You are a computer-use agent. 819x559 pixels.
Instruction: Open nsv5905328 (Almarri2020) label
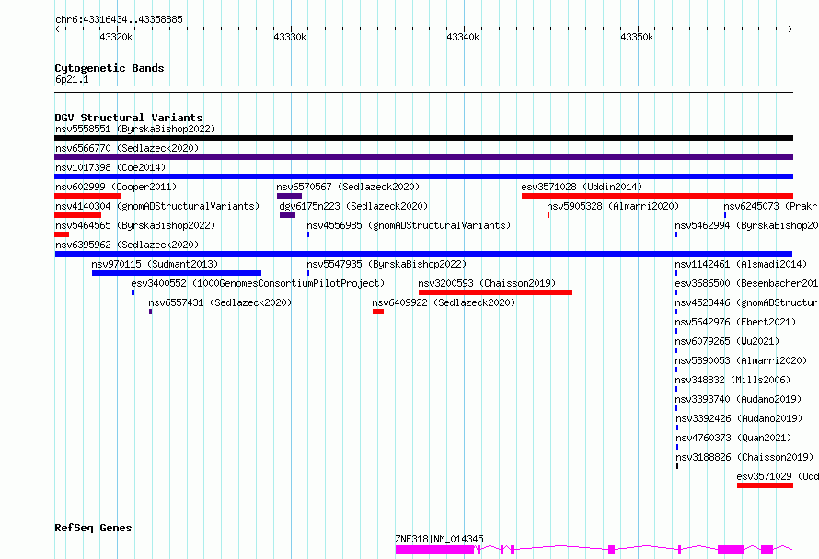(613, 206)
